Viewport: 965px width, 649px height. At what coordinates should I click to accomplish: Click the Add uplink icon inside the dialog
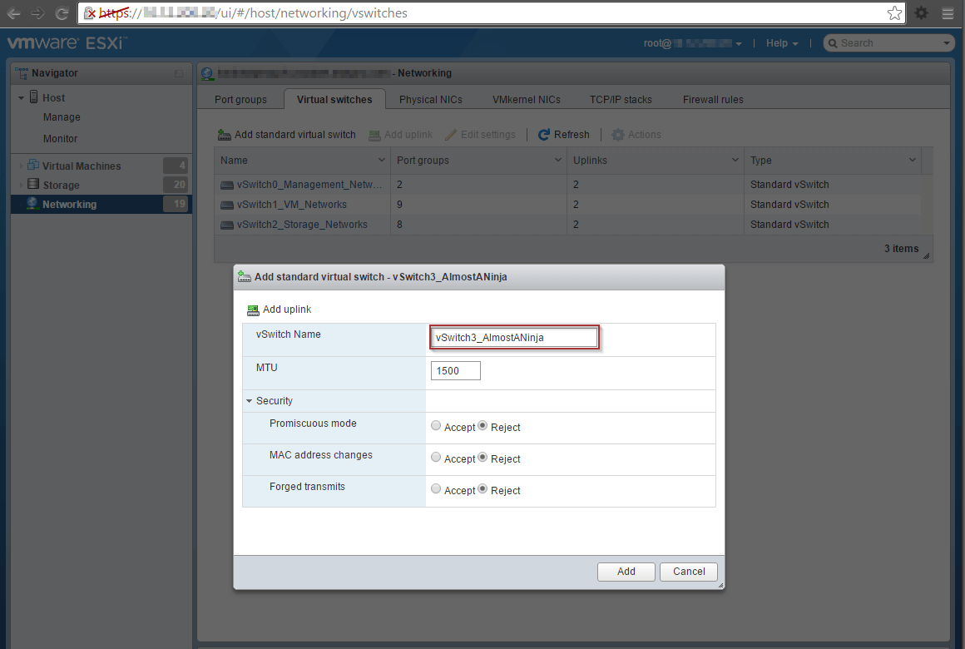pos(252,309)
